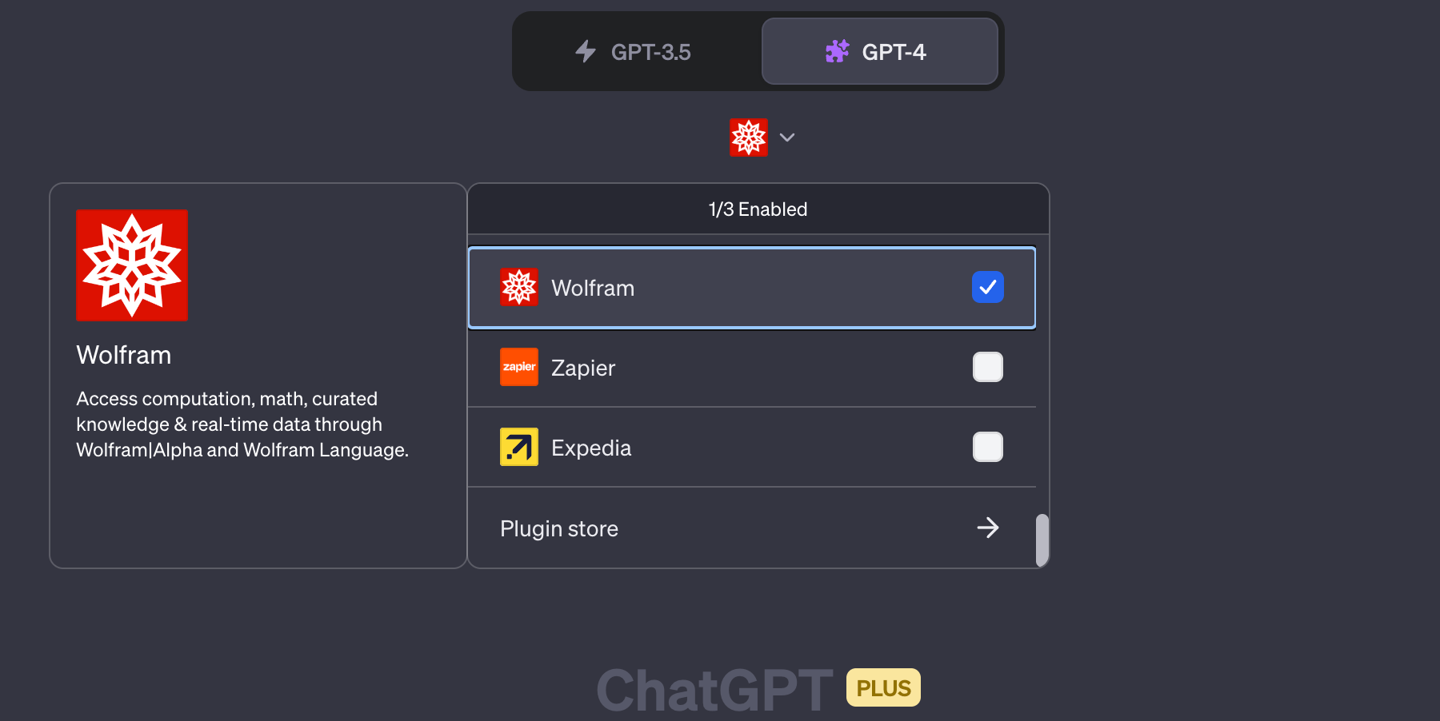This screenshot has width=1440, height=721.
Task: Select the GPT-4 model tab
Action: point(880,52)
